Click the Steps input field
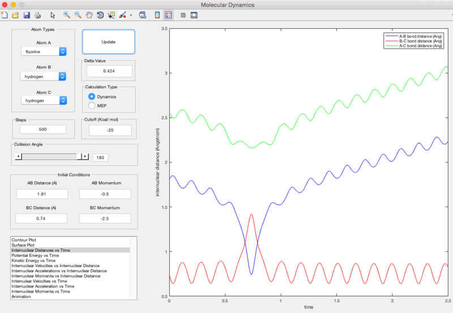453x313 pixels. pyautogui.click(x=43, y=130)
